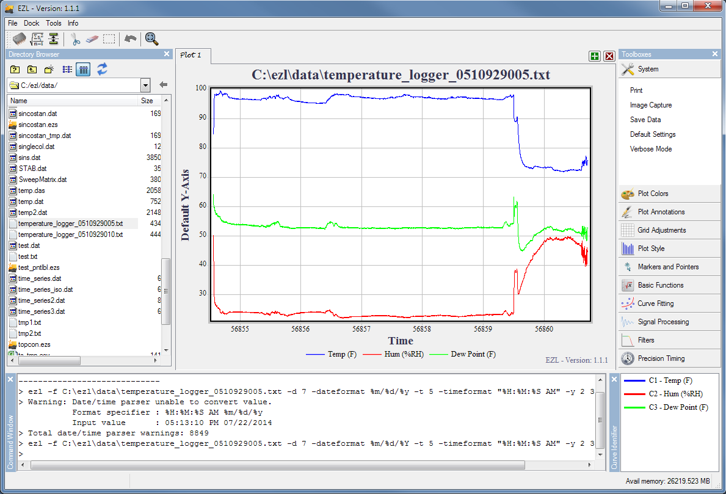Open the Curve Fitting toolbox

(669, 303)
